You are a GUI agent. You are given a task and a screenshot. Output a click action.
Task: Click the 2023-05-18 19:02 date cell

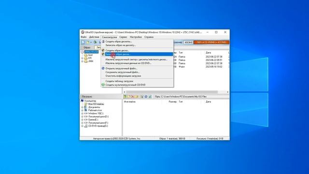[214, 67]
